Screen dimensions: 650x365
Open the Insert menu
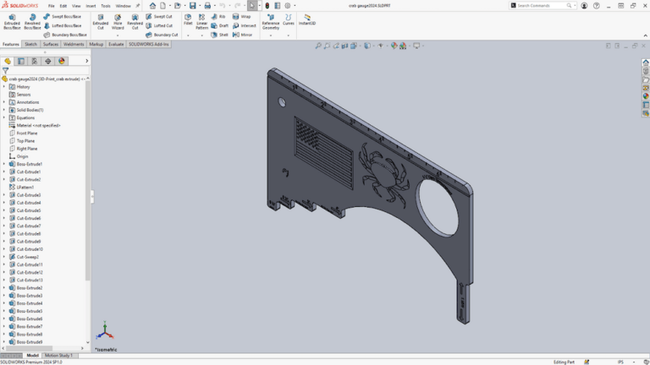tap(91, 6)
